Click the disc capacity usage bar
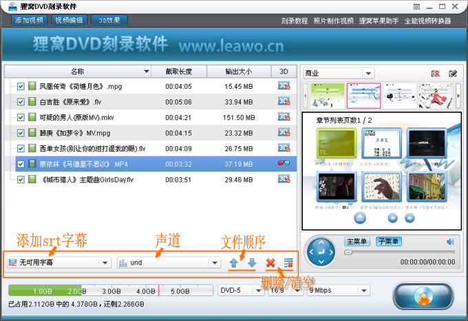468x321 pixels. [111, 290]
